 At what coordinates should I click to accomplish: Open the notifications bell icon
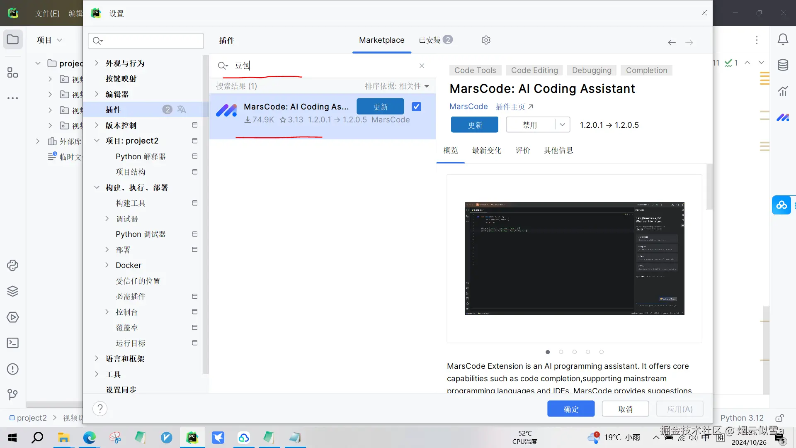(x=782, y=39)
